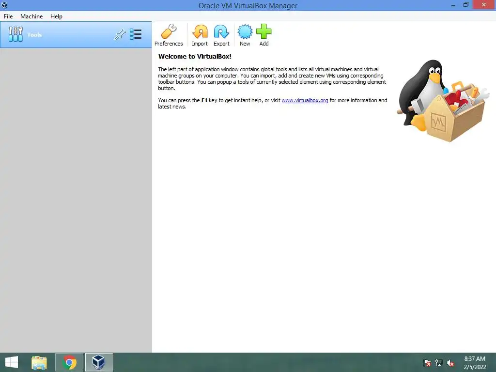The image size is (496, 372).
Task: Click the VirtualBox taskbar icon
Action: (x=99, y=362)
